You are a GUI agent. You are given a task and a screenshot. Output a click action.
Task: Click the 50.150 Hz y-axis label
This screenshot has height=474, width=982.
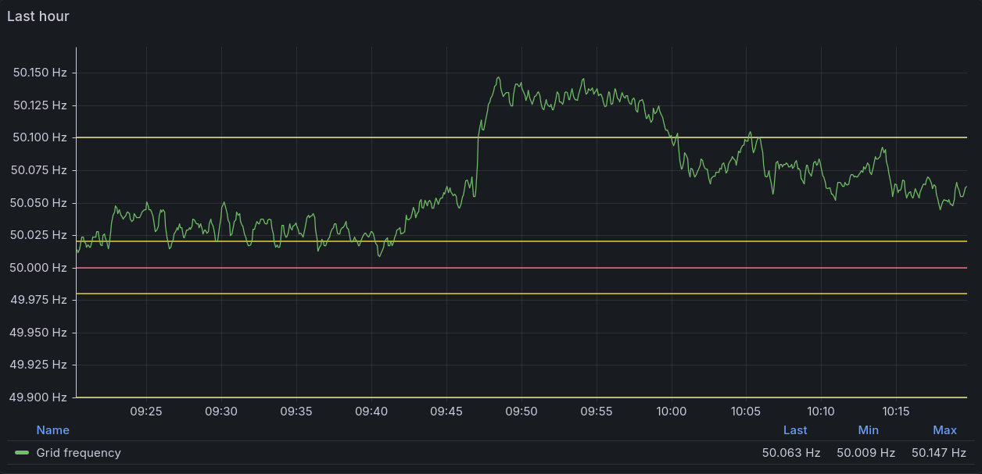coord(40,73)
